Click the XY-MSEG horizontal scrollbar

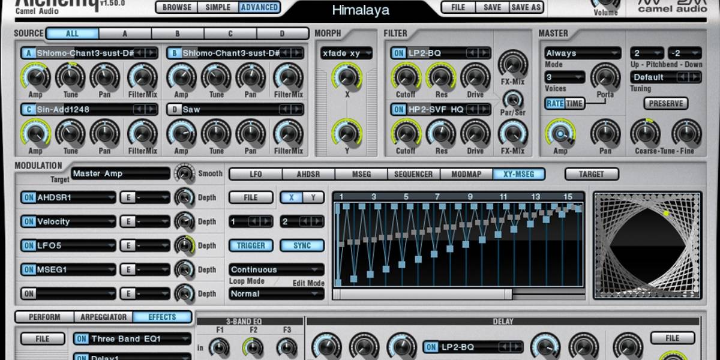click(x=422, y=294)
